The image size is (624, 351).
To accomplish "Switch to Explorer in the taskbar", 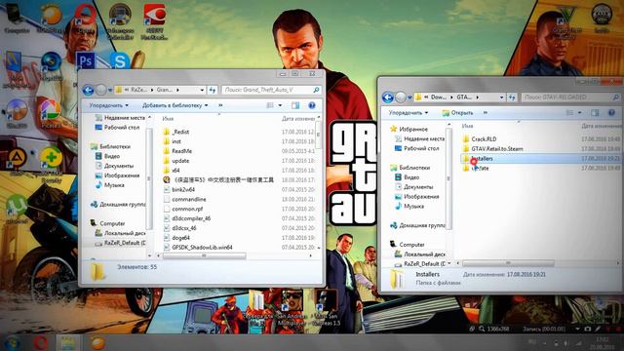I will click(68, 342).
